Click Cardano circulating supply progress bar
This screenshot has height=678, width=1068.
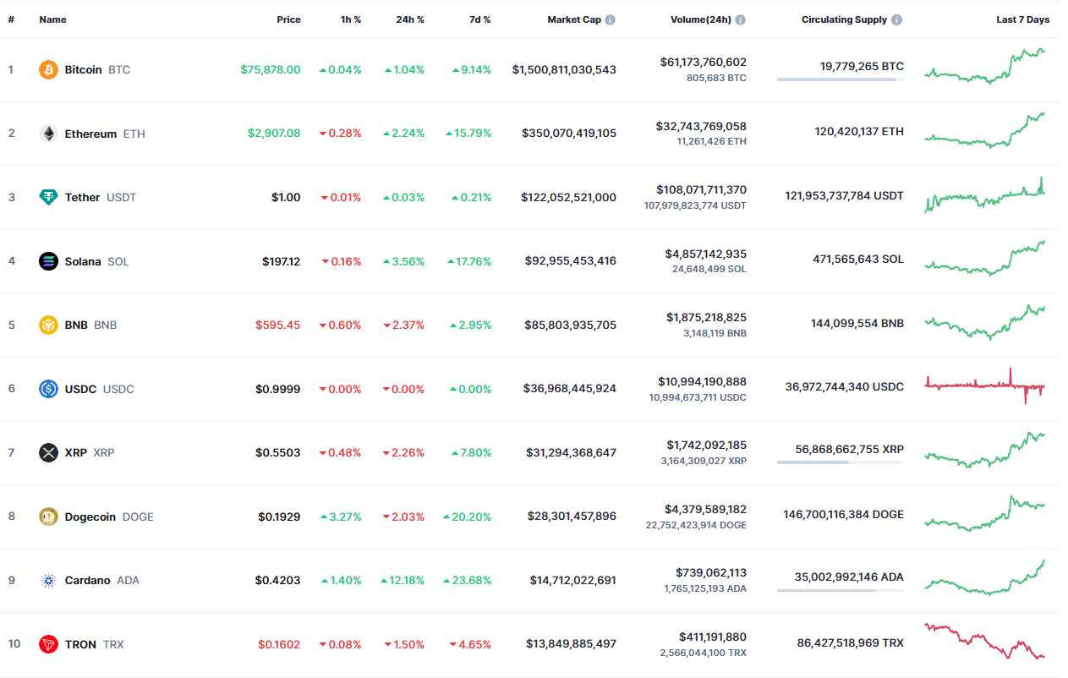tap(840, 590)
